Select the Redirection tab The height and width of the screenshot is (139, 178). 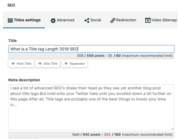click(x=123, y=20)
